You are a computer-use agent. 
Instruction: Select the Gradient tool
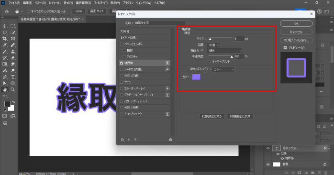[x=5, y=64]
